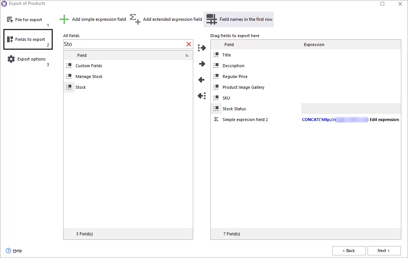Viewport: 408px width, 258px height.
Task: Select 'Custom Fields' in the available fields
Action: point(89,66)
